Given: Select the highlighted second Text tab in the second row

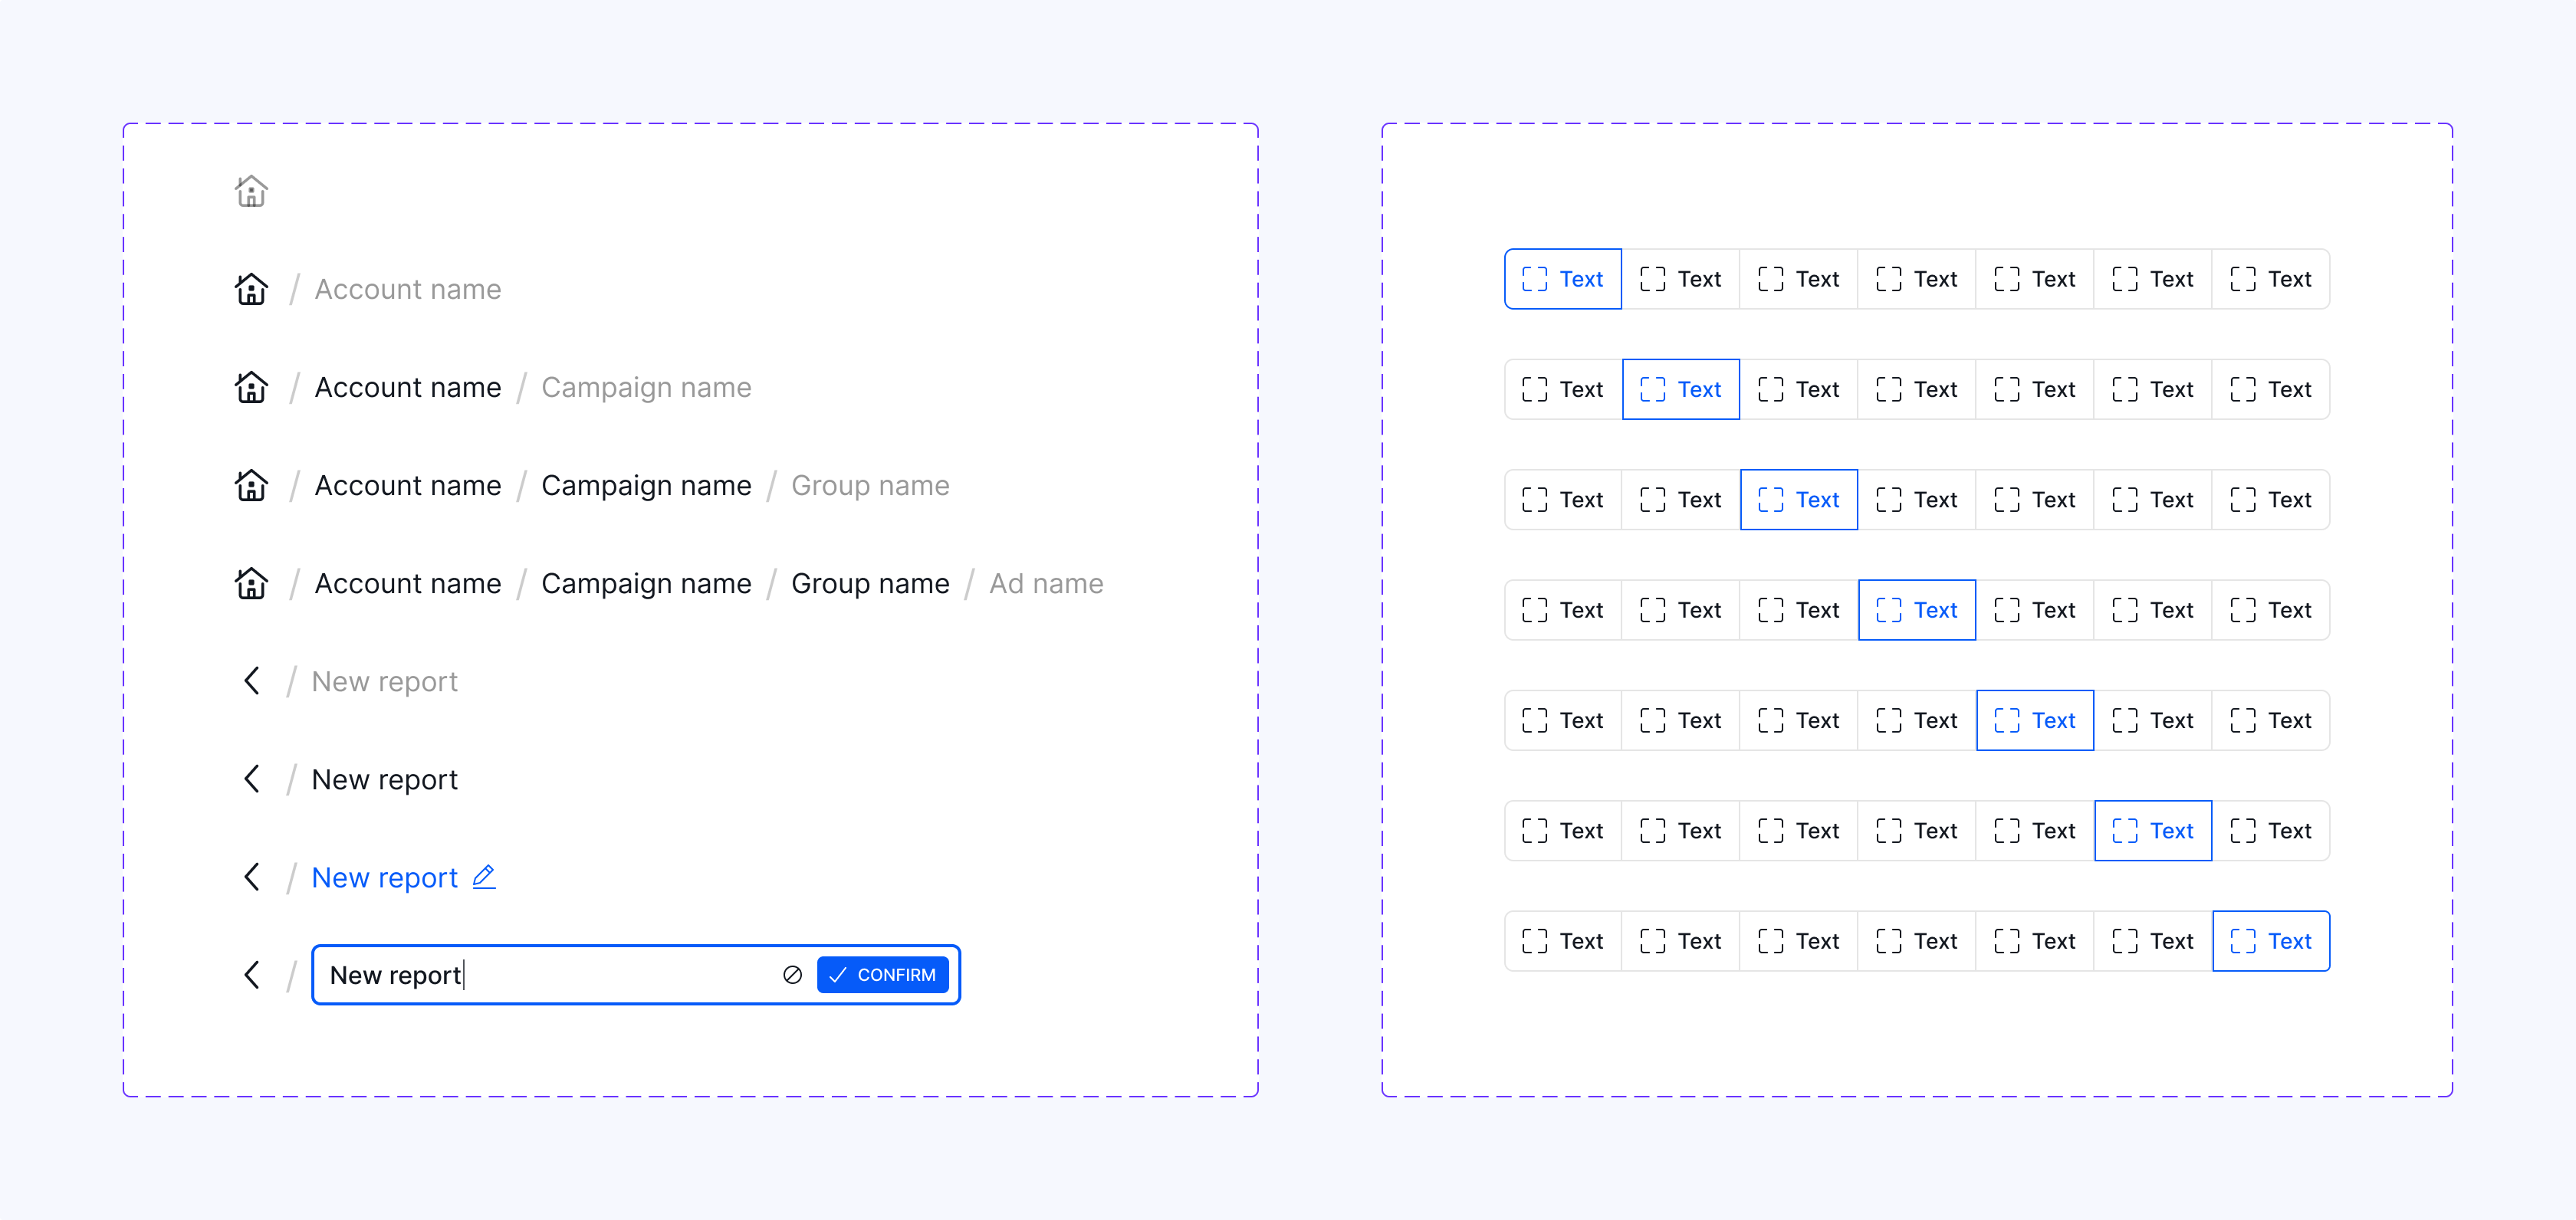Looking at the screenshot, I should click(1680, 389).
